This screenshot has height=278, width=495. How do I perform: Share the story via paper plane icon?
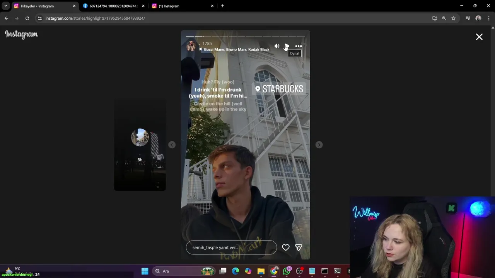pyautogui.click(x=299, y=247)
